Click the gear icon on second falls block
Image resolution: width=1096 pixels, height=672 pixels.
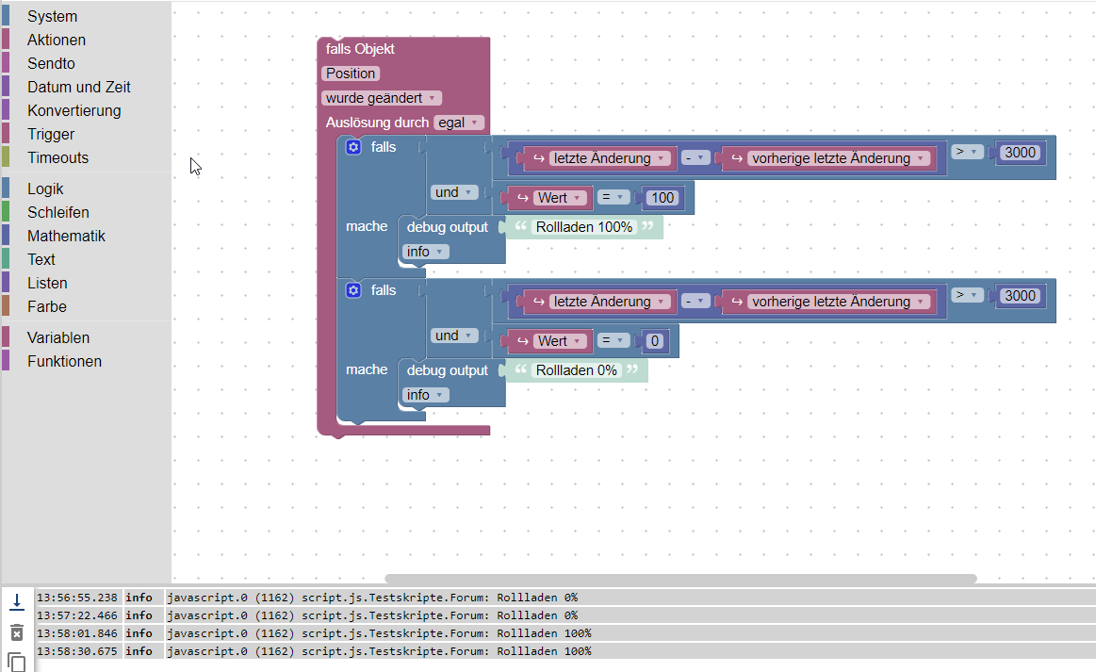353,290
